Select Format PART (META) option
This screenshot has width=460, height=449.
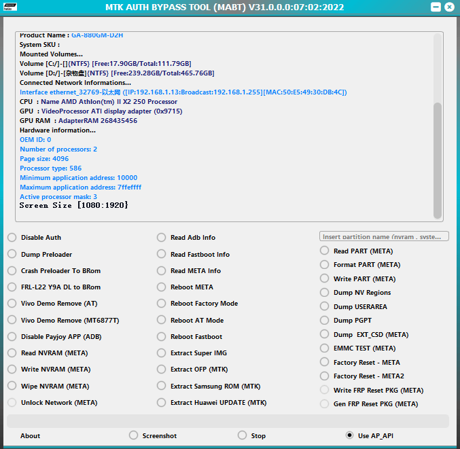click(x=324, y=265)
